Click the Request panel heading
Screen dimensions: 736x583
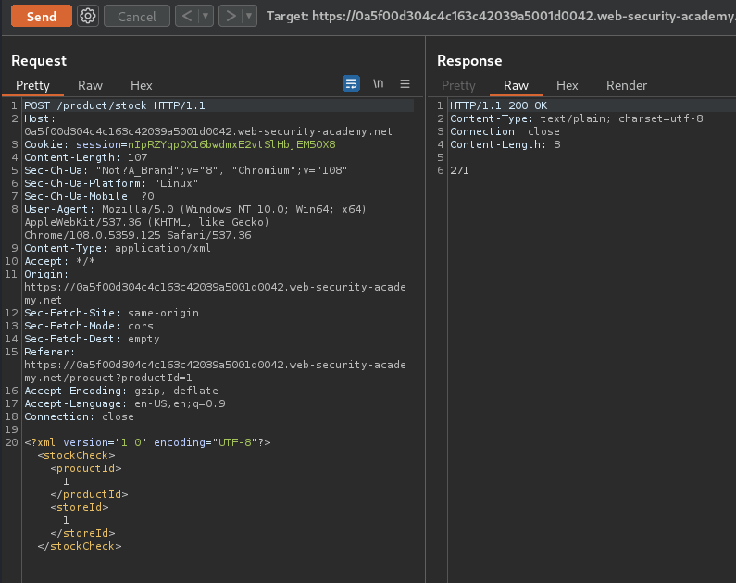(39, 60)
